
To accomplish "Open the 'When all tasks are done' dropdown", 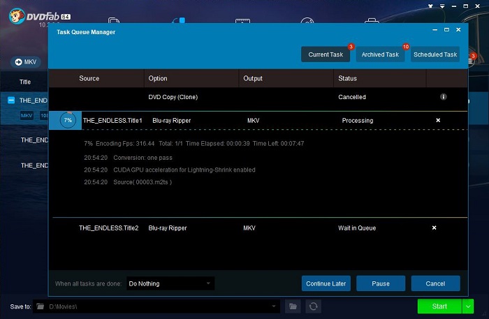I will click(x=170, y=283).
